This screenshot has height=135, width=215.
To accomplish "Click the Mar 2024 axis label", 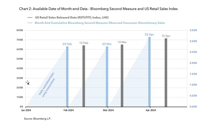I will coord(108,110).
